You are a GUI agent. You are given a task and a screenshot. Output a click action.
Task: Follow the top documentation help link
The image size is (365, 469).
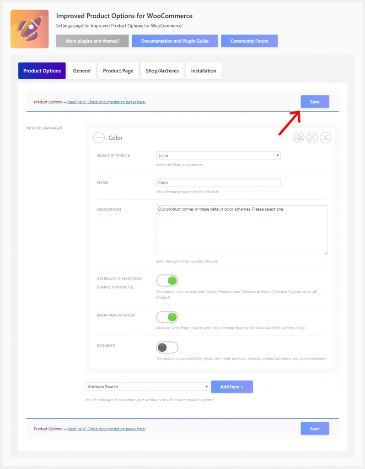point(106,102)
